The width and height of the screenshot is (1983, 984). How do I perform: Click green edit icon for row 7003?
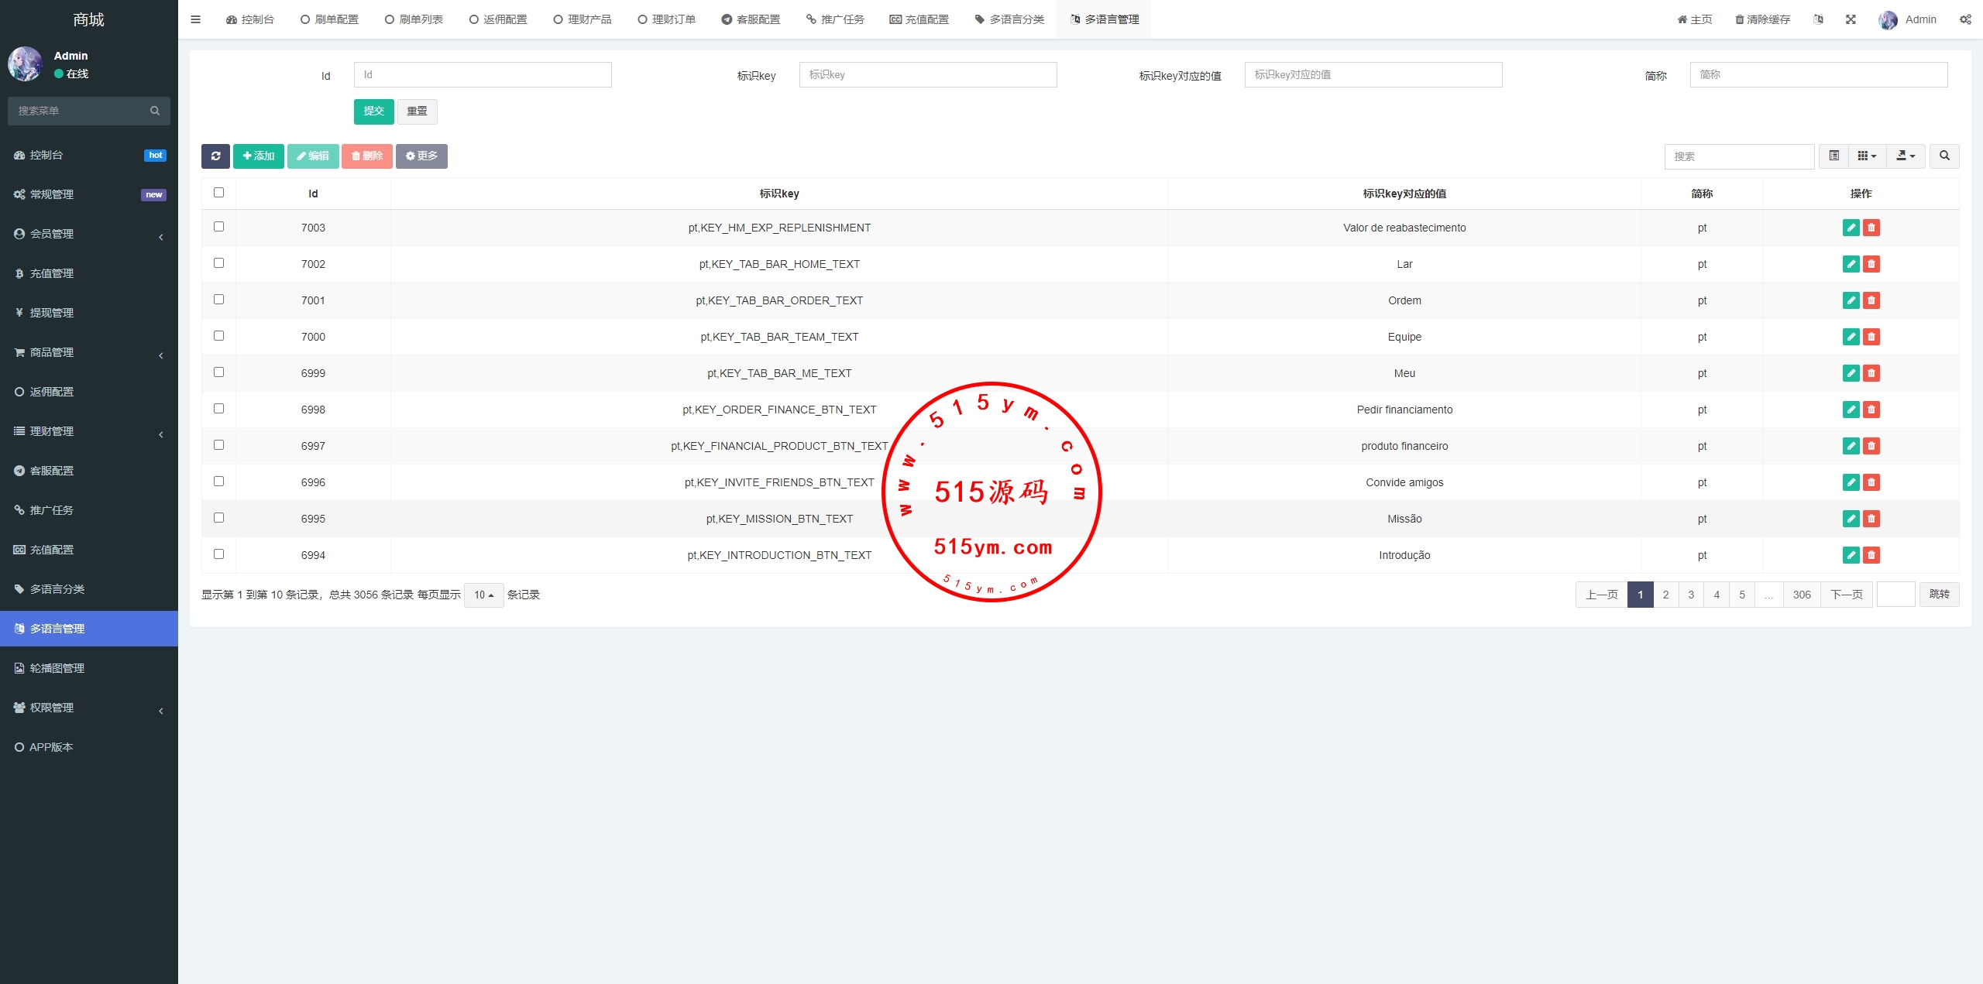click(x=1851, y=228)
